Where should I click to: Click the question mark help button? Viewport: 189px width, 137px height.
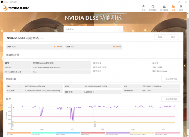tap(120, 29)
